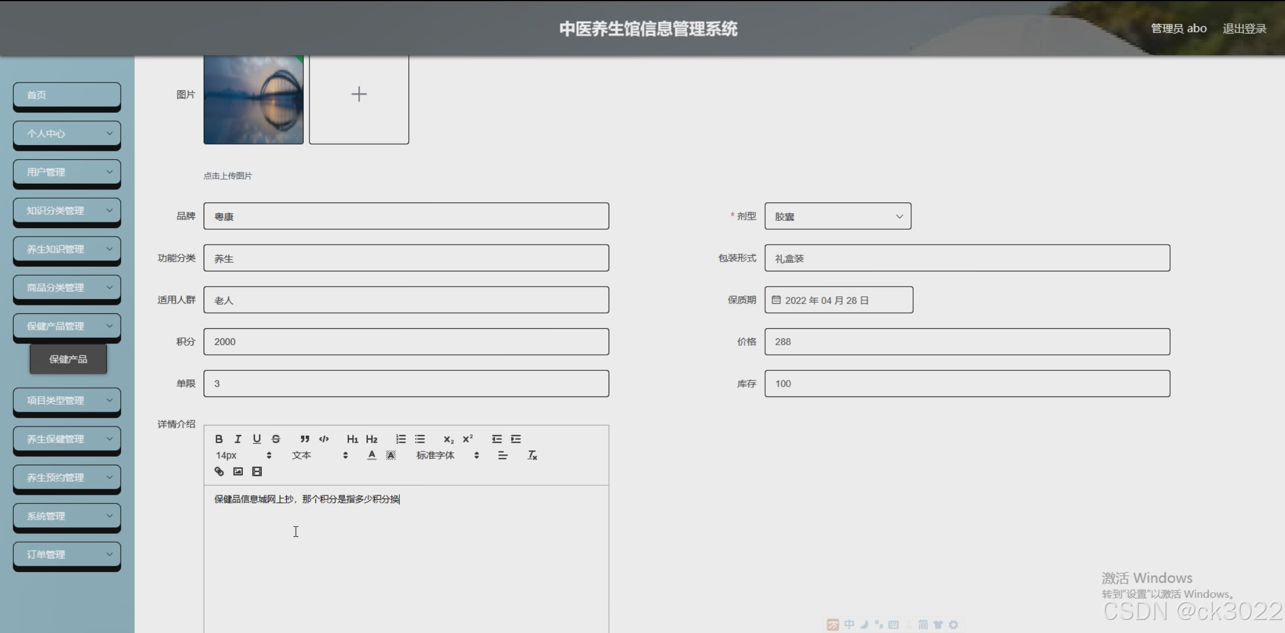Clear formatting with the Tx icon

pos(532,455)
